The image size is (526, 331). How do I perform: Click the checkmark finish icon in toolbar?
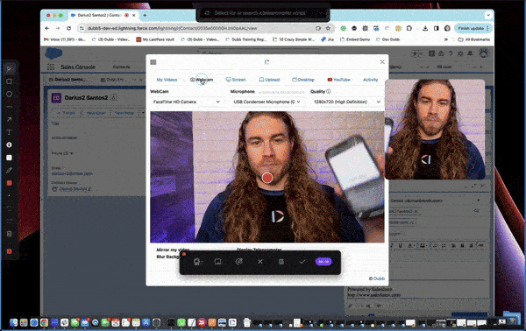pos(302,262)
